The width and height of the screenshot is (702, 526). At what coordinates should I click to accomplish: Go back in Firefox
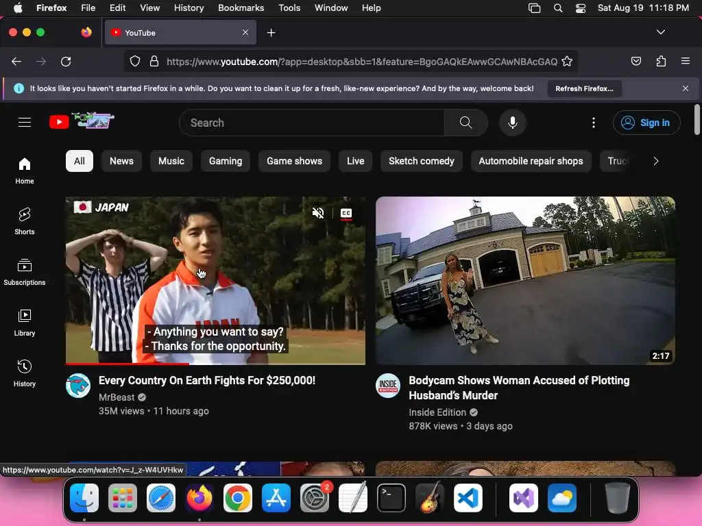coord(16,61)
